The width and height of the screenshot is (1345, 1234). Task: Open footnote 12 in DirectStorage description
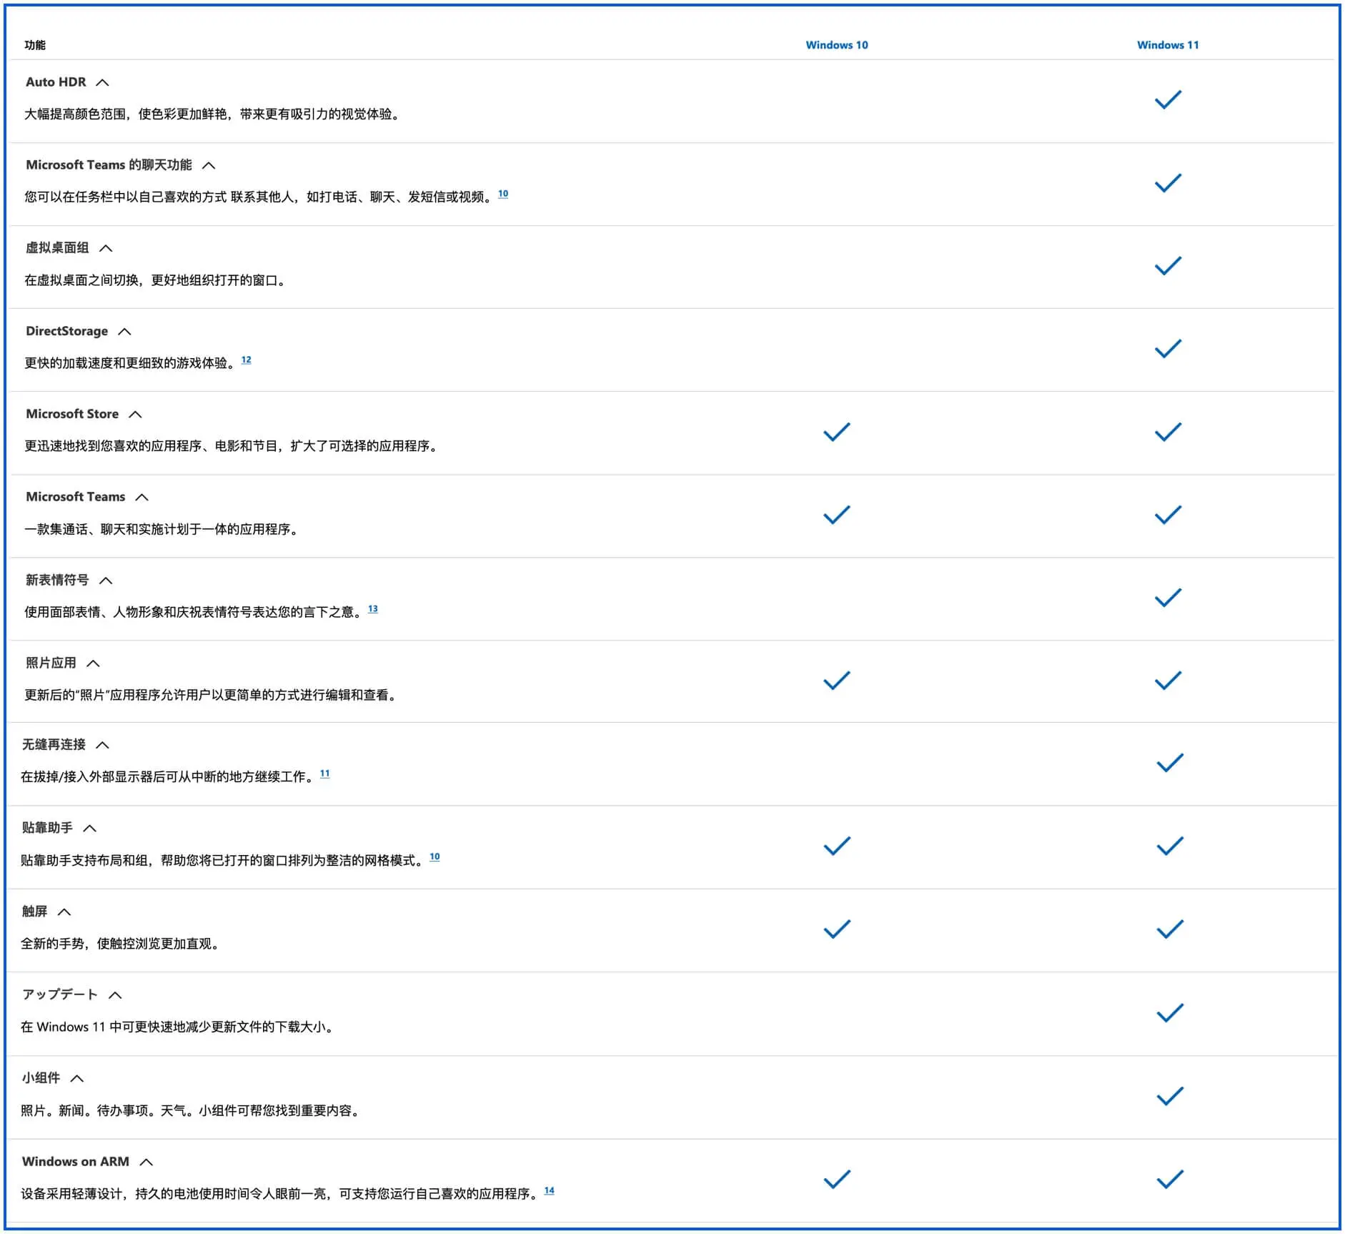tap(246, 360)
